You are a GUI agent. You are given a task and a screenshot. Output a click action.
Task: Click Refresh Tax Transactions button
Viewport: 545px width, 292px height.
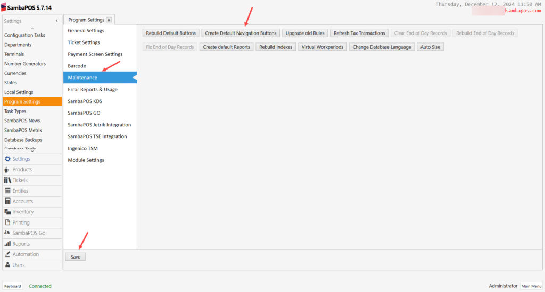tap(359, 33)
